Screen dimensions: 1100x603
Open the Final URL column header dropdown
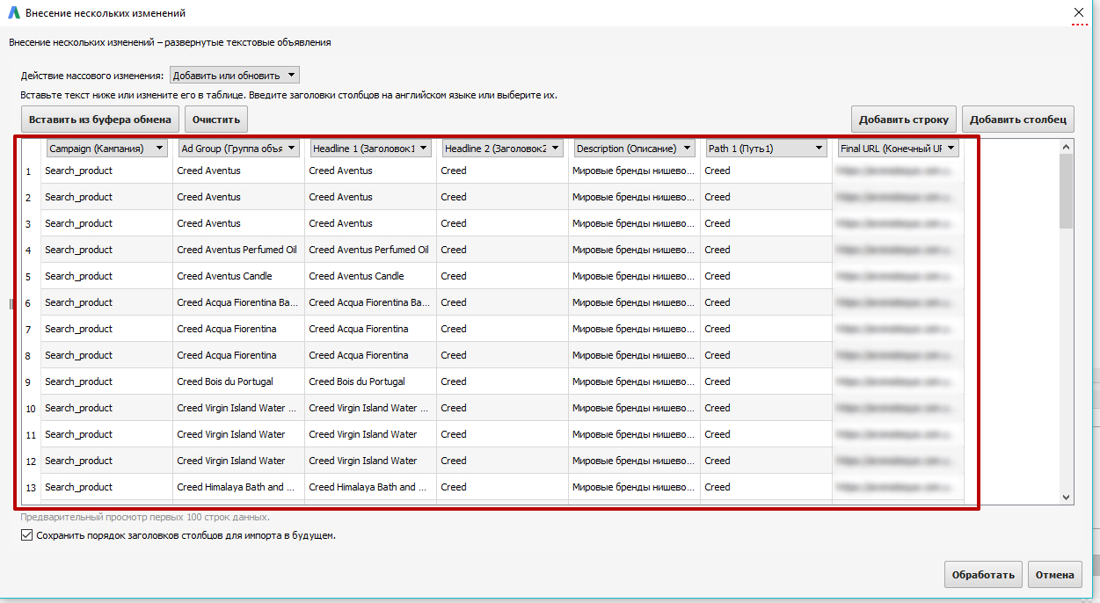pos(899,149)
